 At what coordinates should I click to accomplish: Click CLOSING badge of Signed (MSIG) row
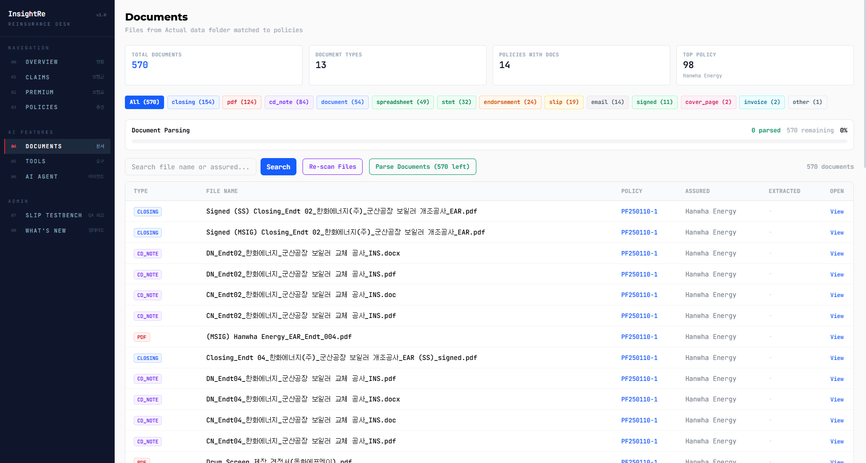[148, 233]
